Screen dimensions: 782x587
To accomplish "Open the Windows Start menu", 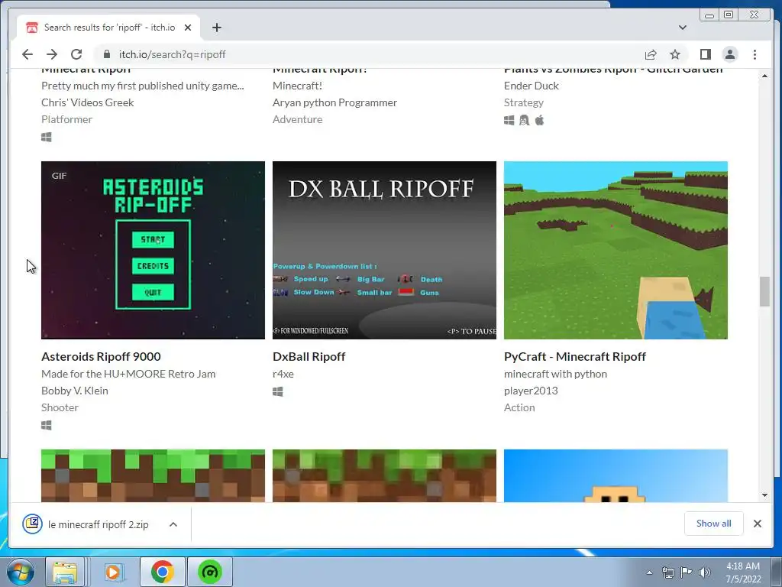I will [20, 572].
